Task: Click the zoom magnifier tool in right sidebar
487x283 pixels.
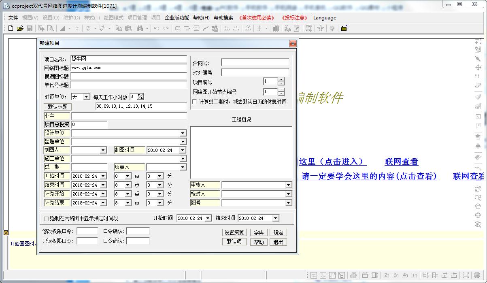Action: pyautogui.click(x=478, y=198)
